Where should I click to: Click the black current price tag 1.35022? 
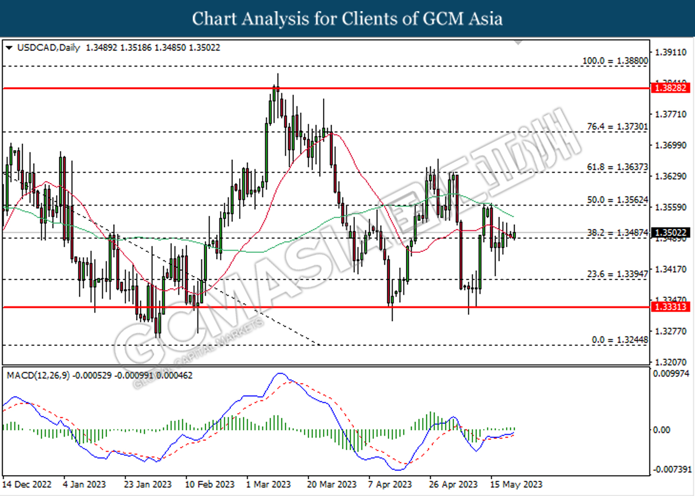click(670, 232)
